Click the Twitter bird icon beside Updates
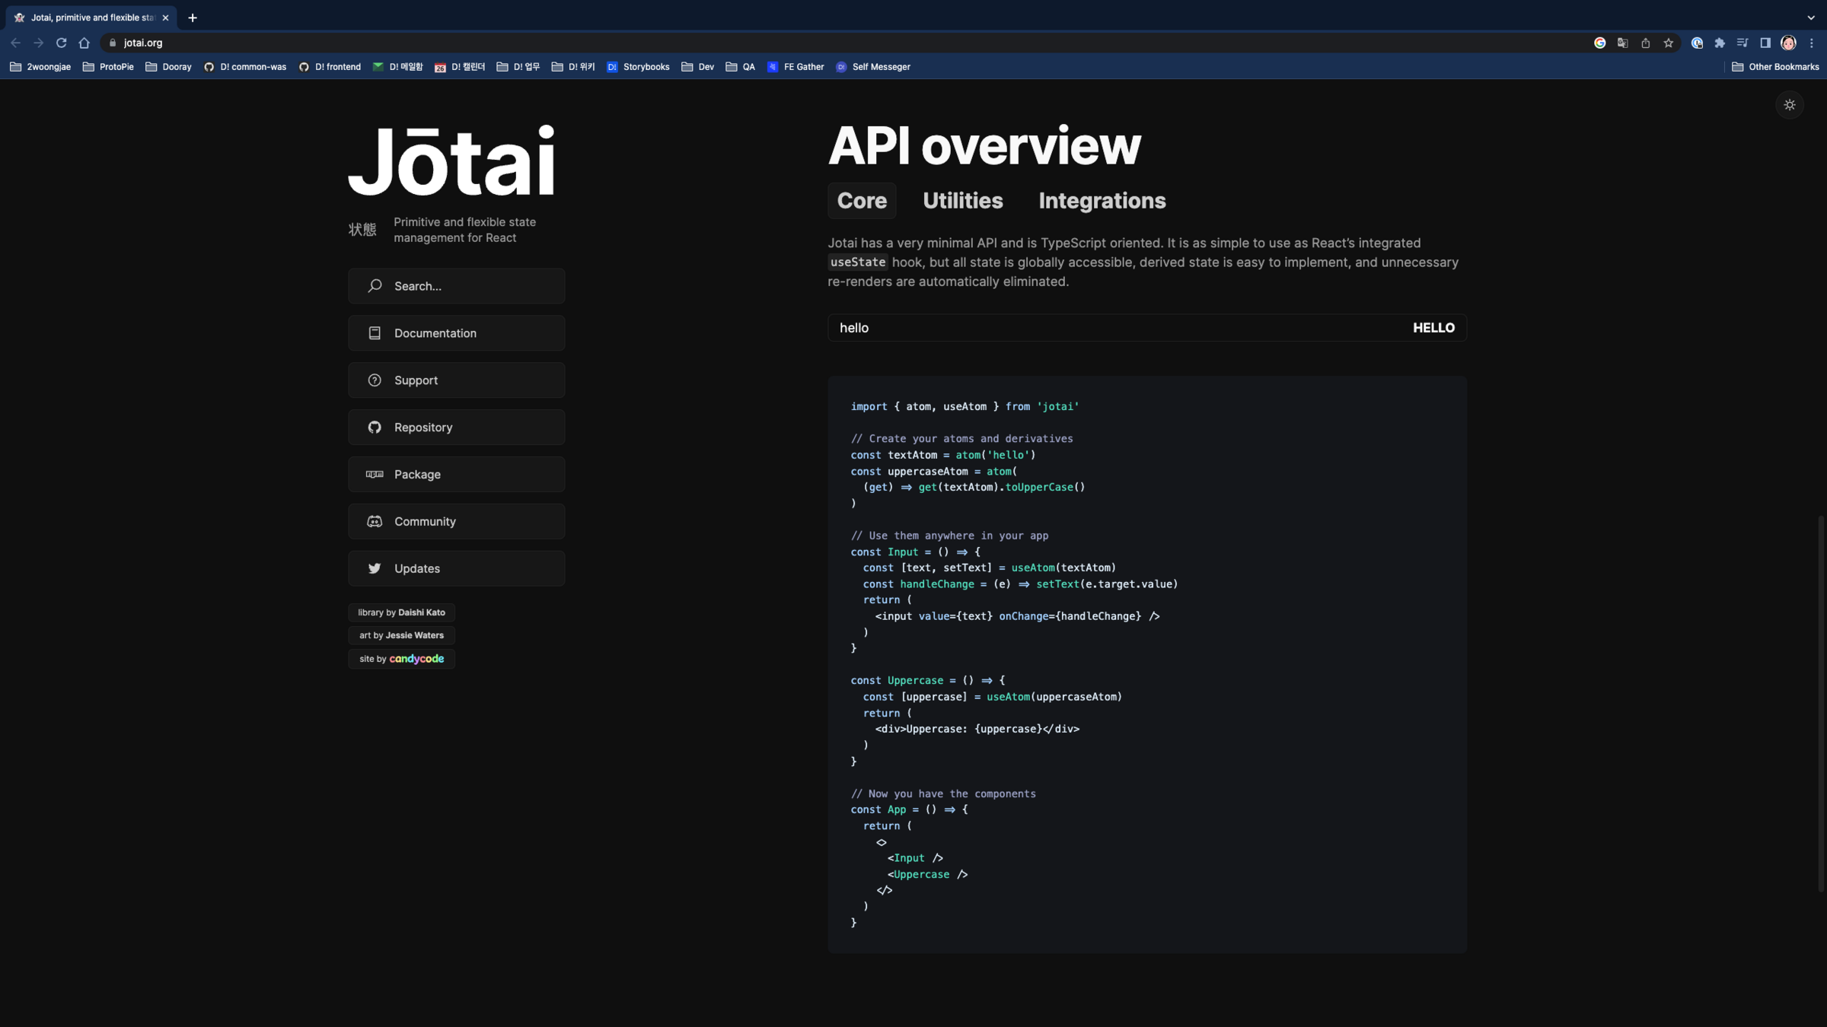This screenshot has width=1827, height=1027. coord(375,568)
